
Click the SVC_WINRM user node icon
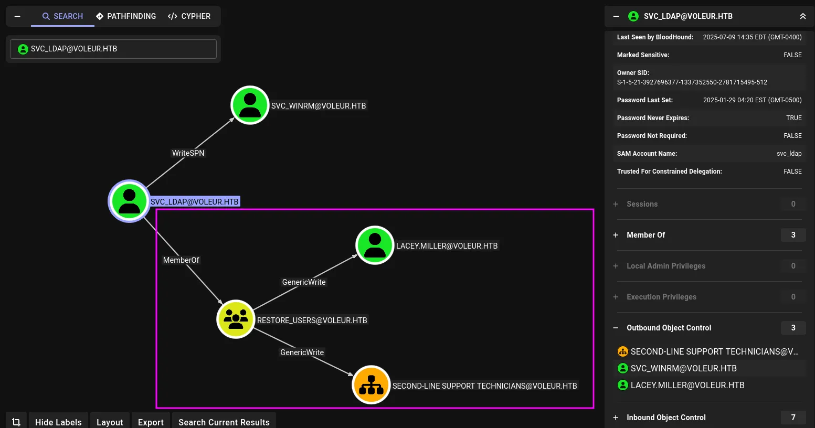250,105
